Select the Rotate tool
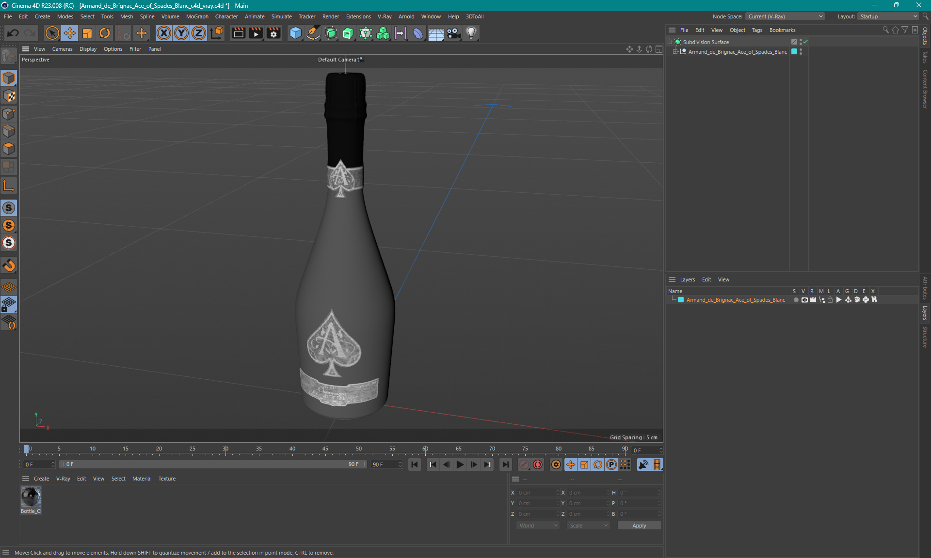931x558 pixels. (x=105, y=33)
